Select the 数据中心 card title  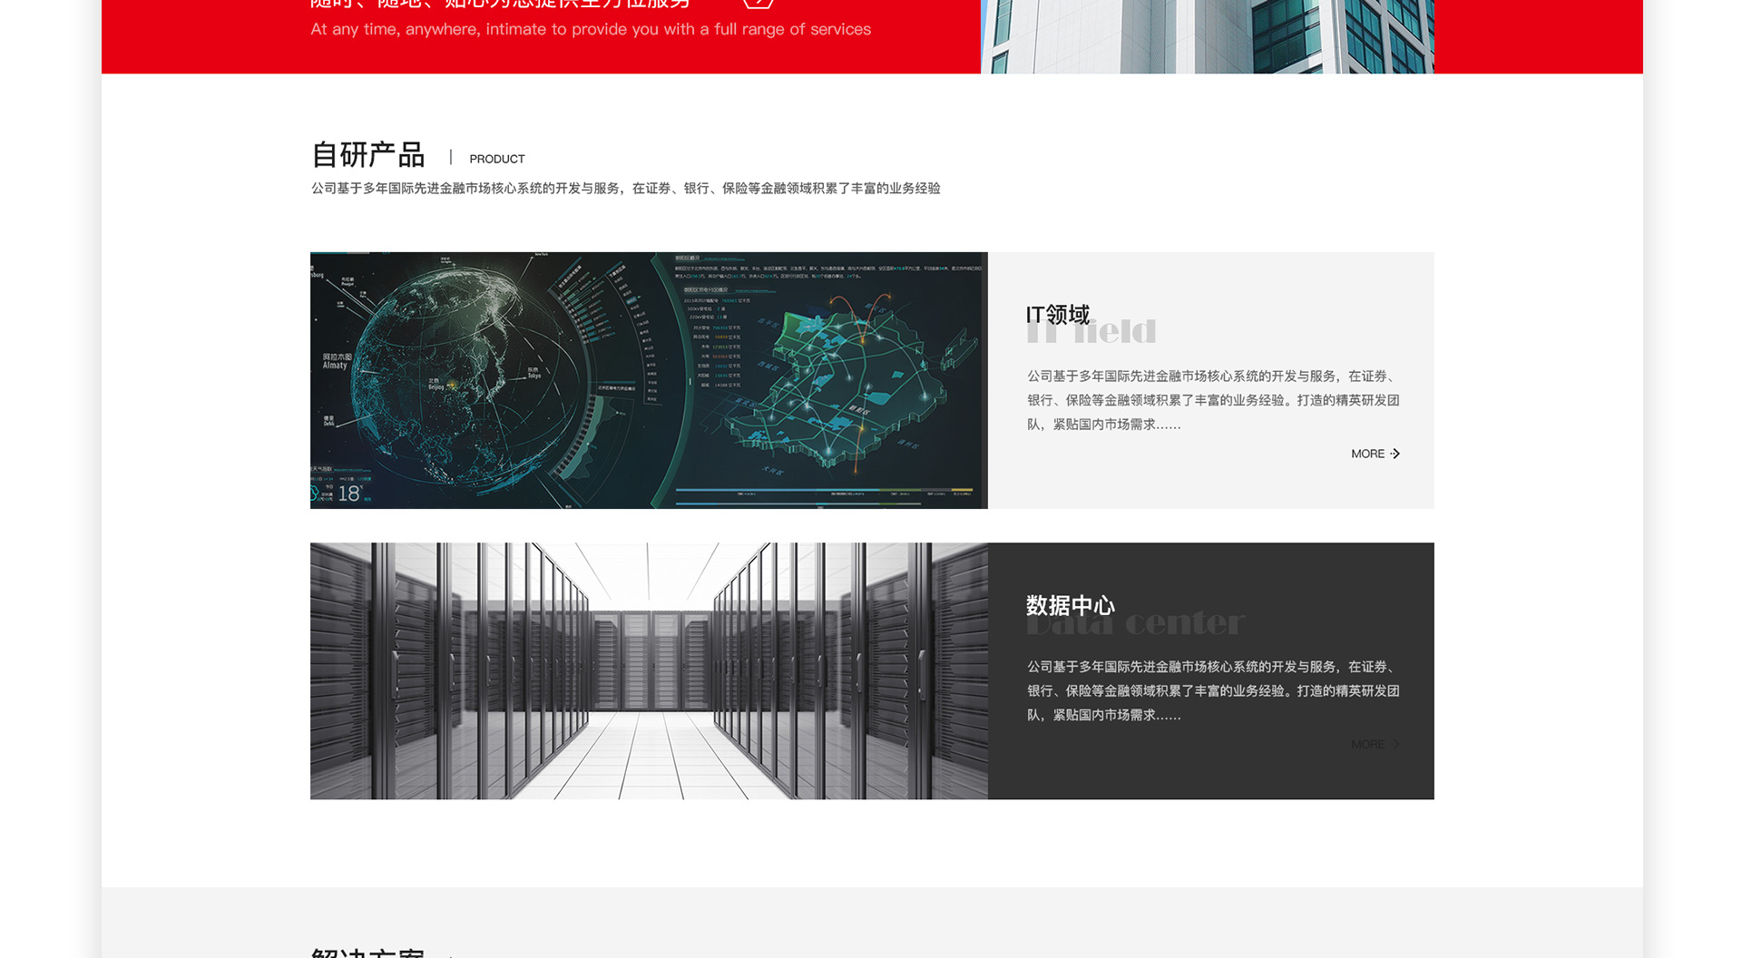tap(1070, 605)
